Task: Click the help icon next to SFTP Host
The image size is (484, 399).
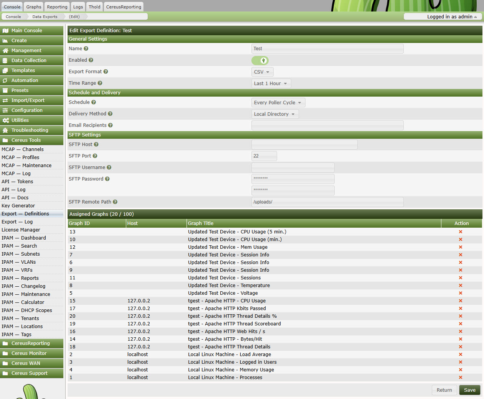Action: click(96, 144)
